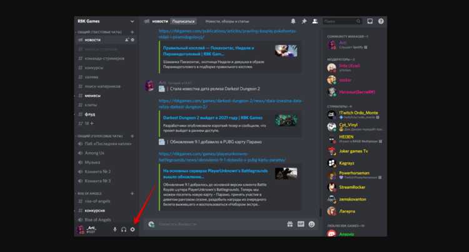The height and width of the screenshot is (252, 469).
Task: Collapse the voice chats category
Action: pyautogui.click(x=100, y=136)
